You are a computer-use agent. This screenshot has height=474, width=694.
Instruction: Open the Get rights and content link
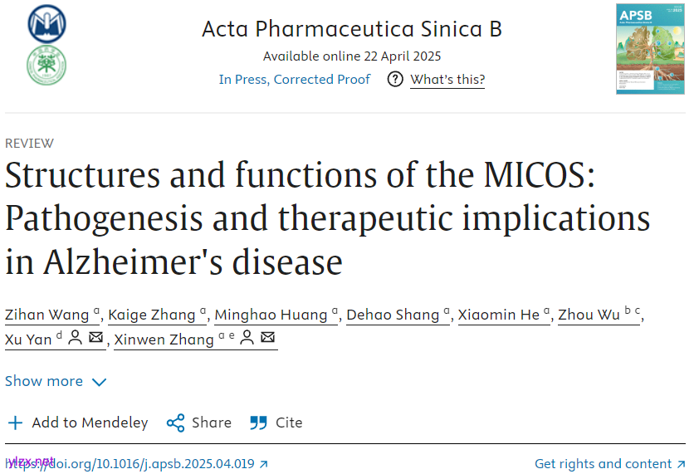pos(604,464)
